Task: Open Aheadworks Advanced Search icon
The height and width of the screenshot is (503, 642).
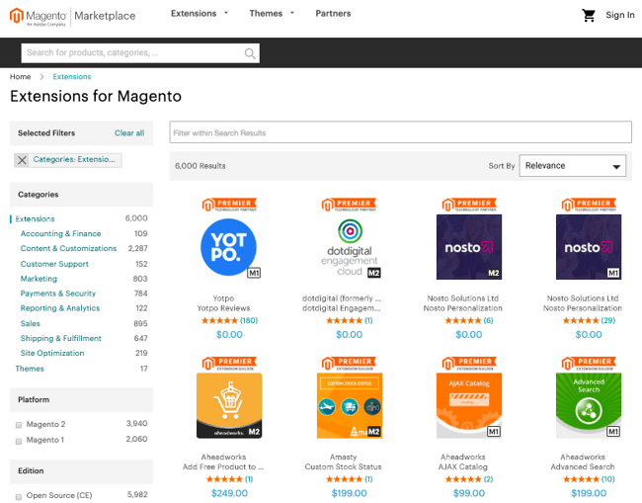Action: pos(588,405)
